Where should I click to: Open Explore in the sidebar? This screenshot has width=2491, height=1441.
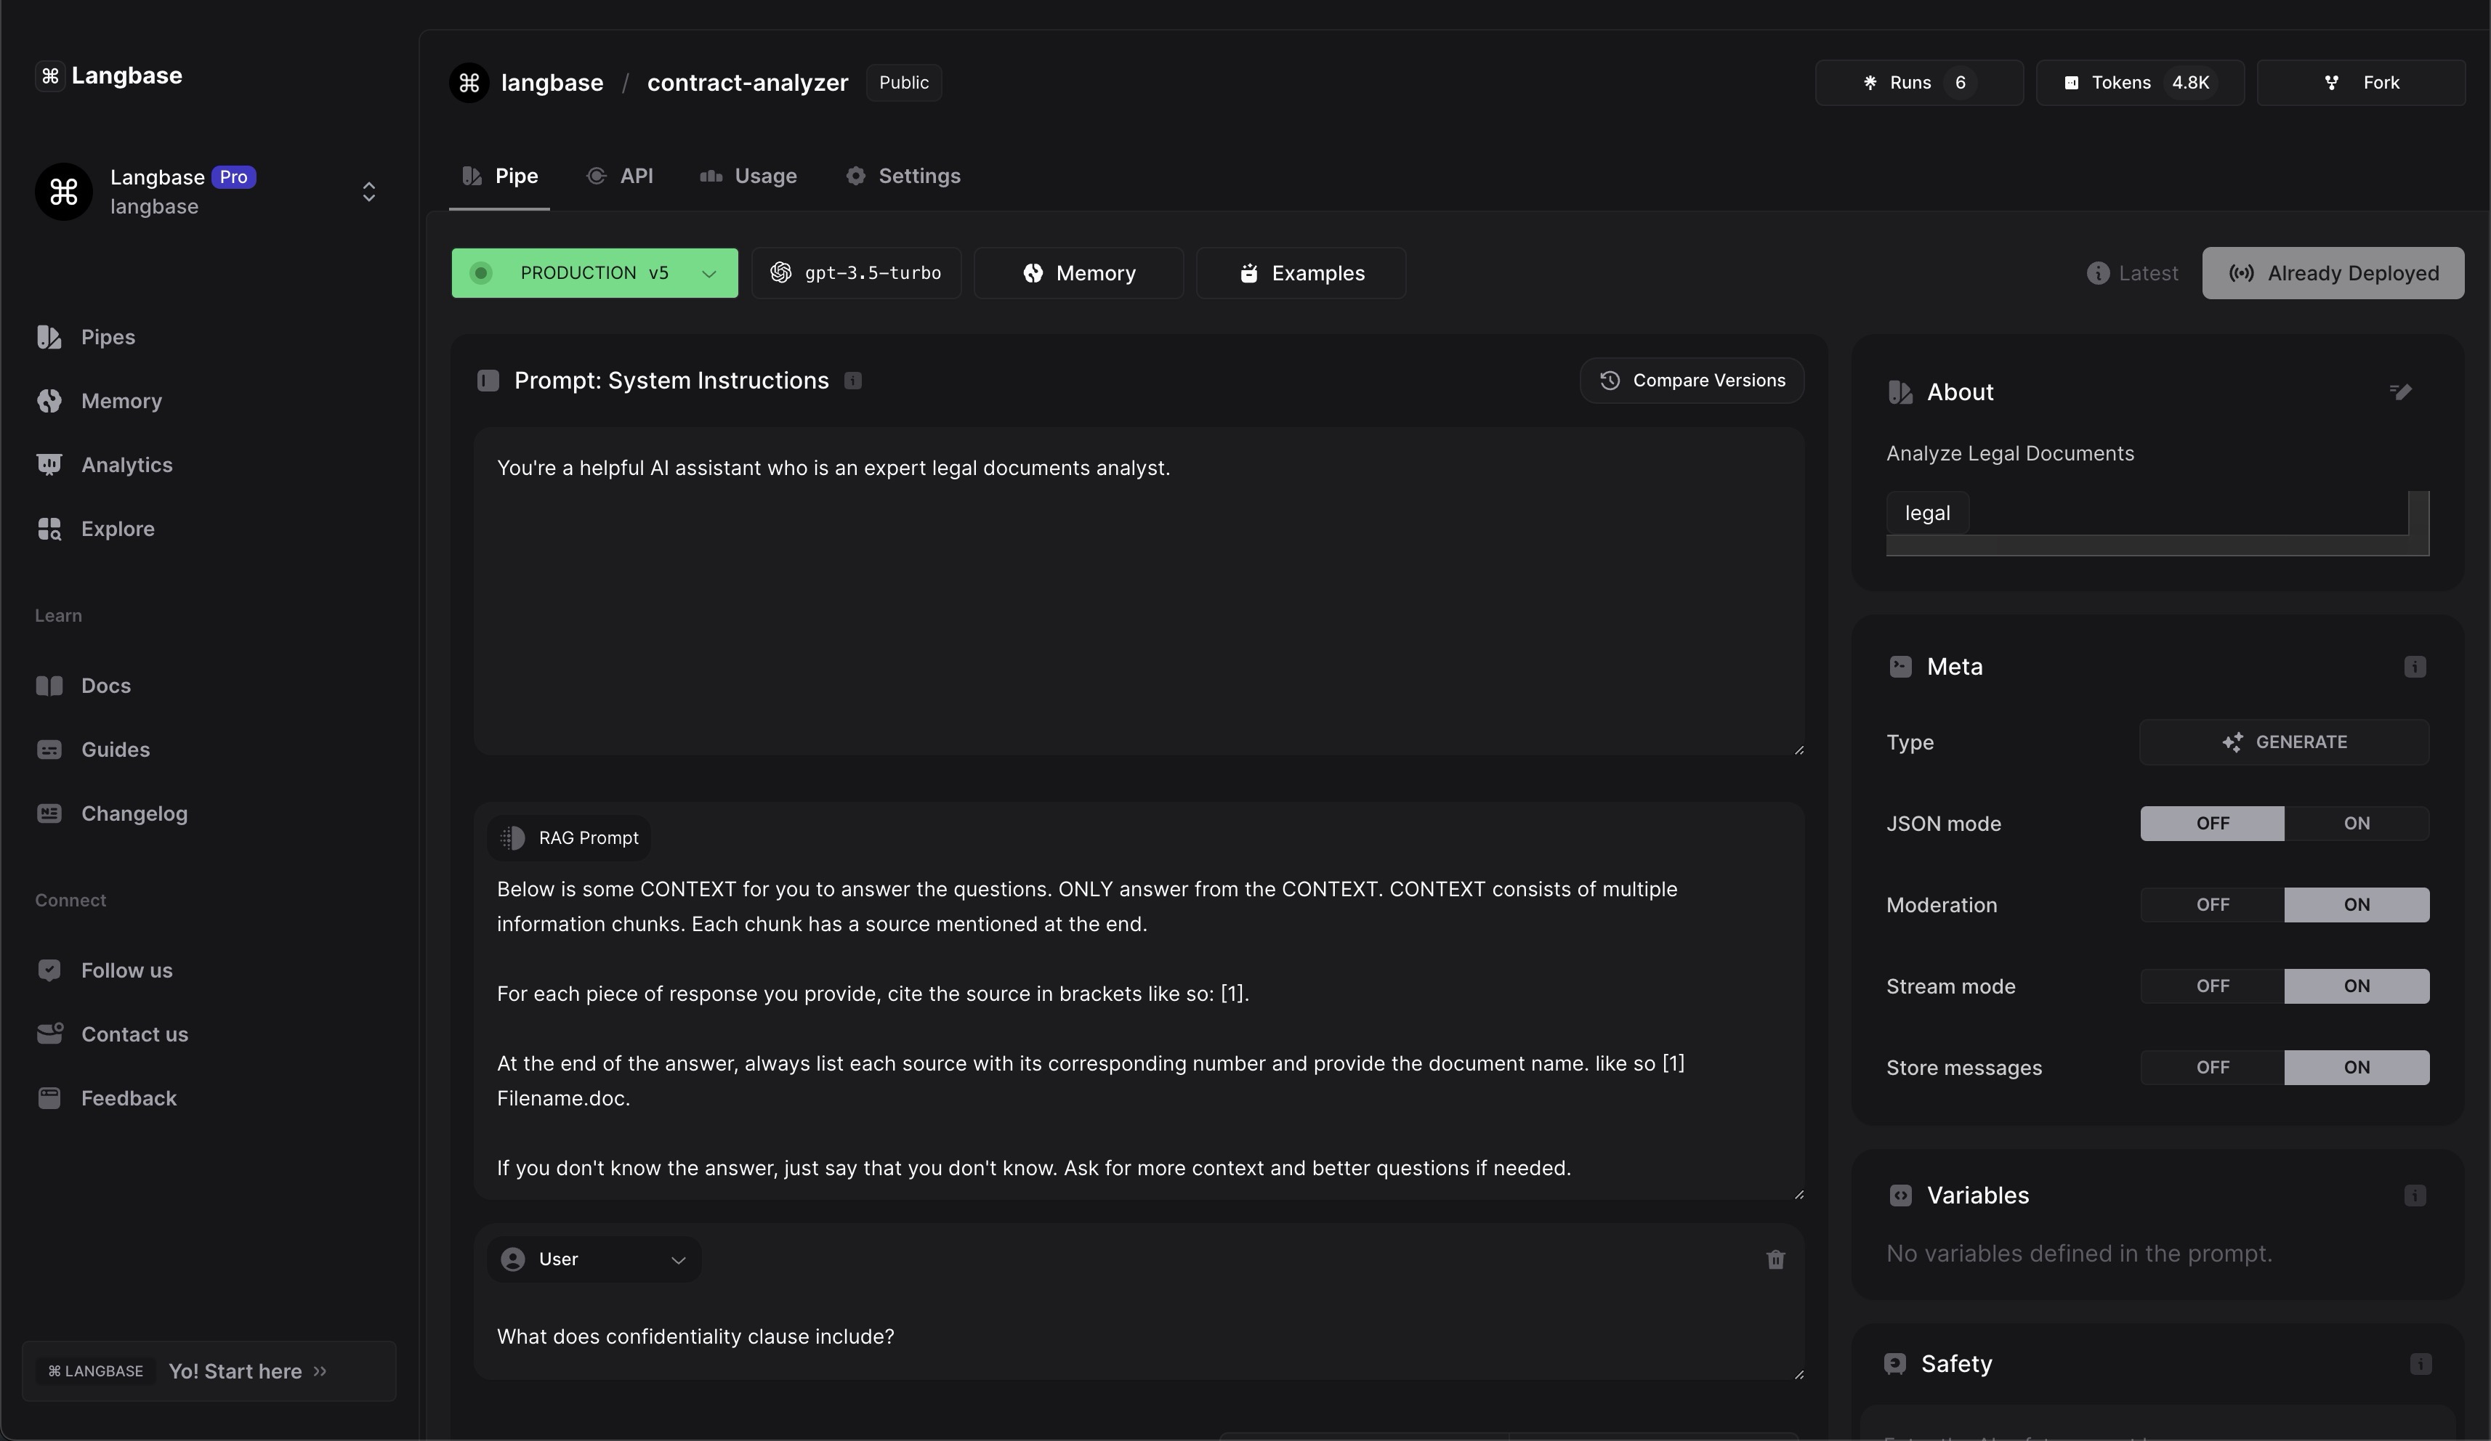[117, 529]
